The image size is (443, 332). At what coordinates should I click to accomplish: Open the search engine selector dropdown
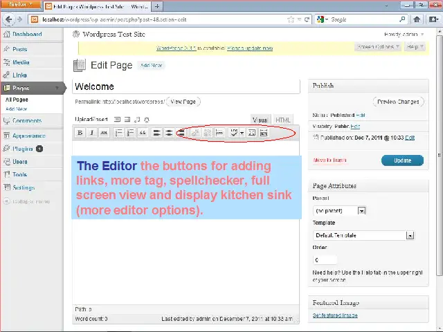pos(323,19)
